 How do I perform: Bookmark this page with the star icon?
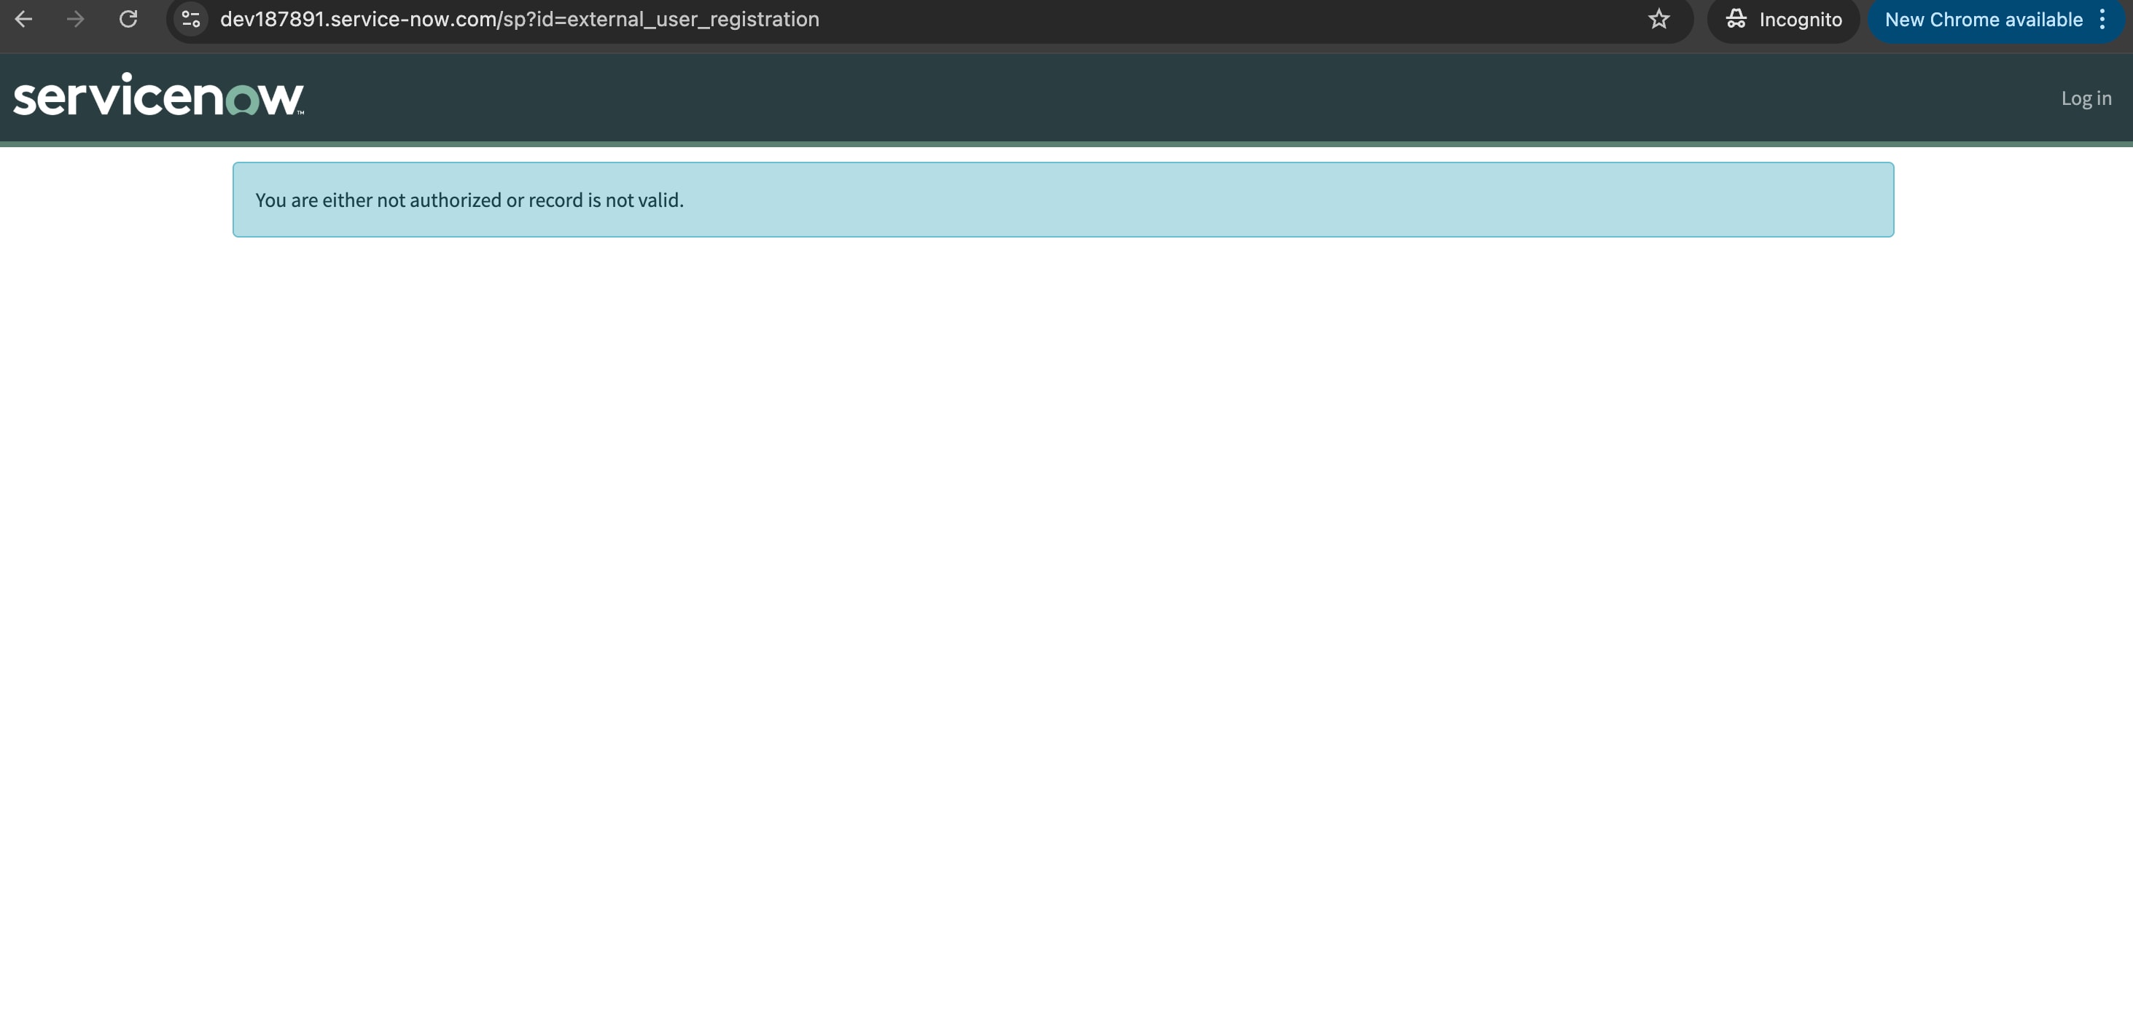coord(1658,19)
